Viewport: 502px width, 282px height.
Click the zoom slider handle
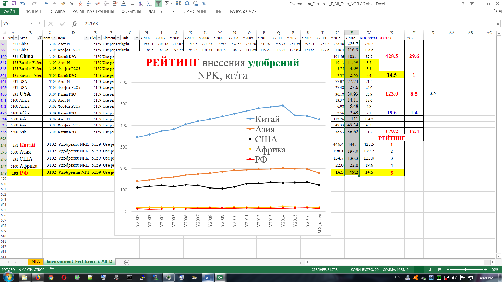465,269
